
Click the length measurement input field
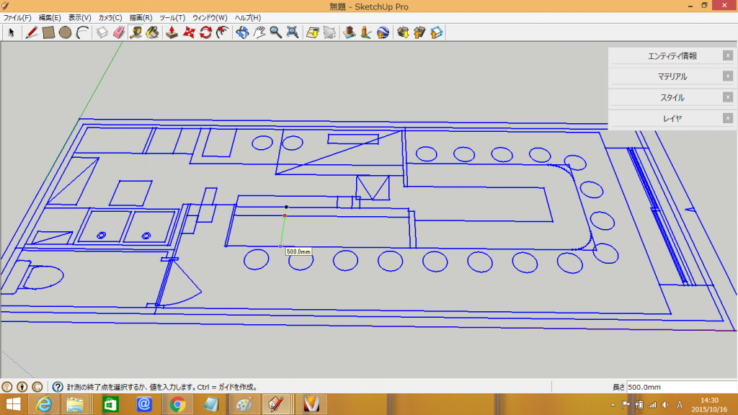click(680, 387)
